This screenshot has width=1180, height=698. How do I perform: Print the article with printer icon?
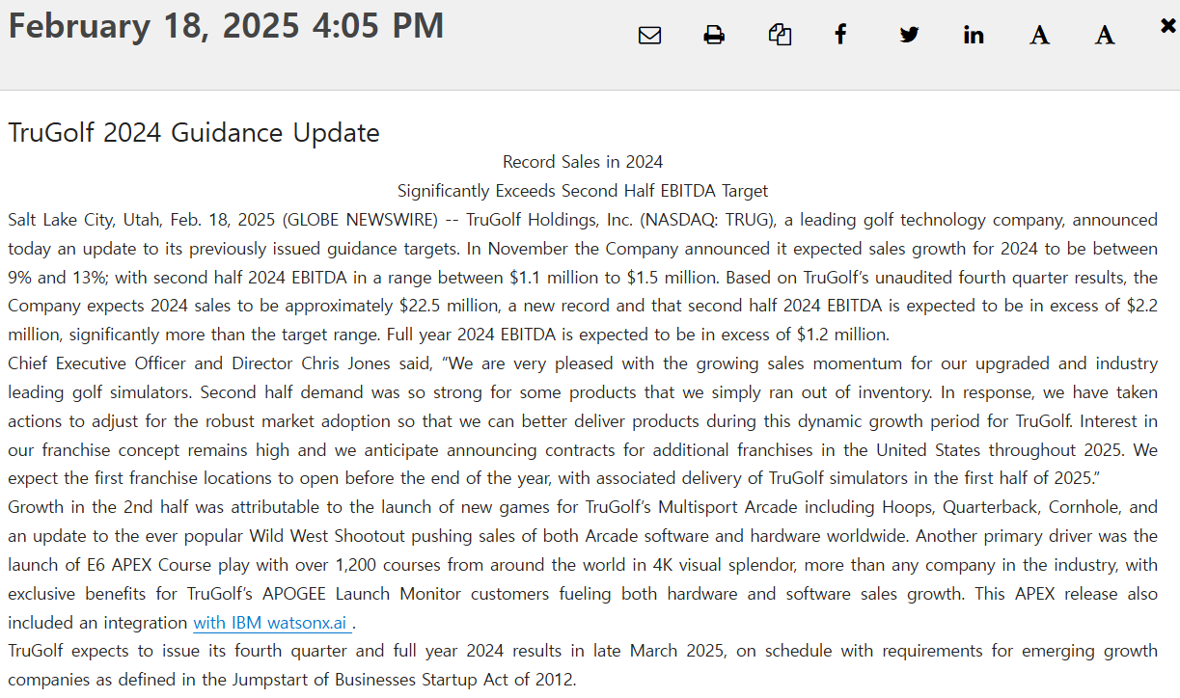tap(714, 36)
